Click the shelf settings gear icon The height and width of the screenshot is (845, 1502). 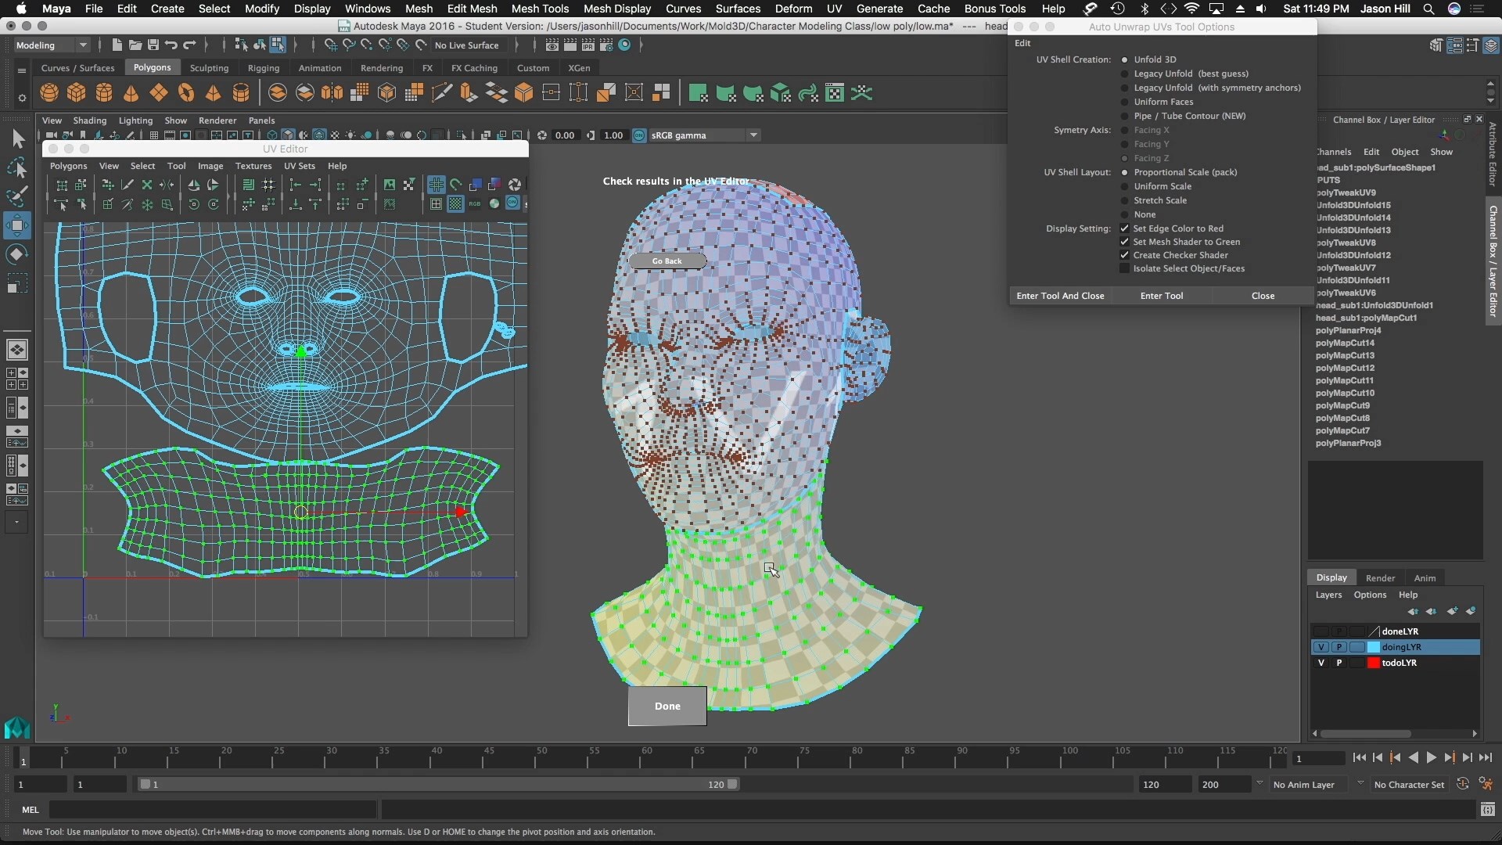pyautogui.click(x=21, y=98)
